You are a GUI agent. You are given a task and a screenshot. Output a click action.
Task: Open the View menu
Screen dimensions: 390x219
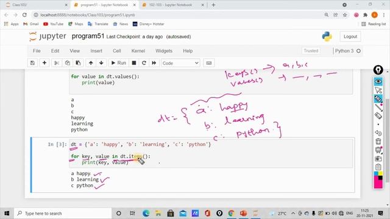pos(74,51)
